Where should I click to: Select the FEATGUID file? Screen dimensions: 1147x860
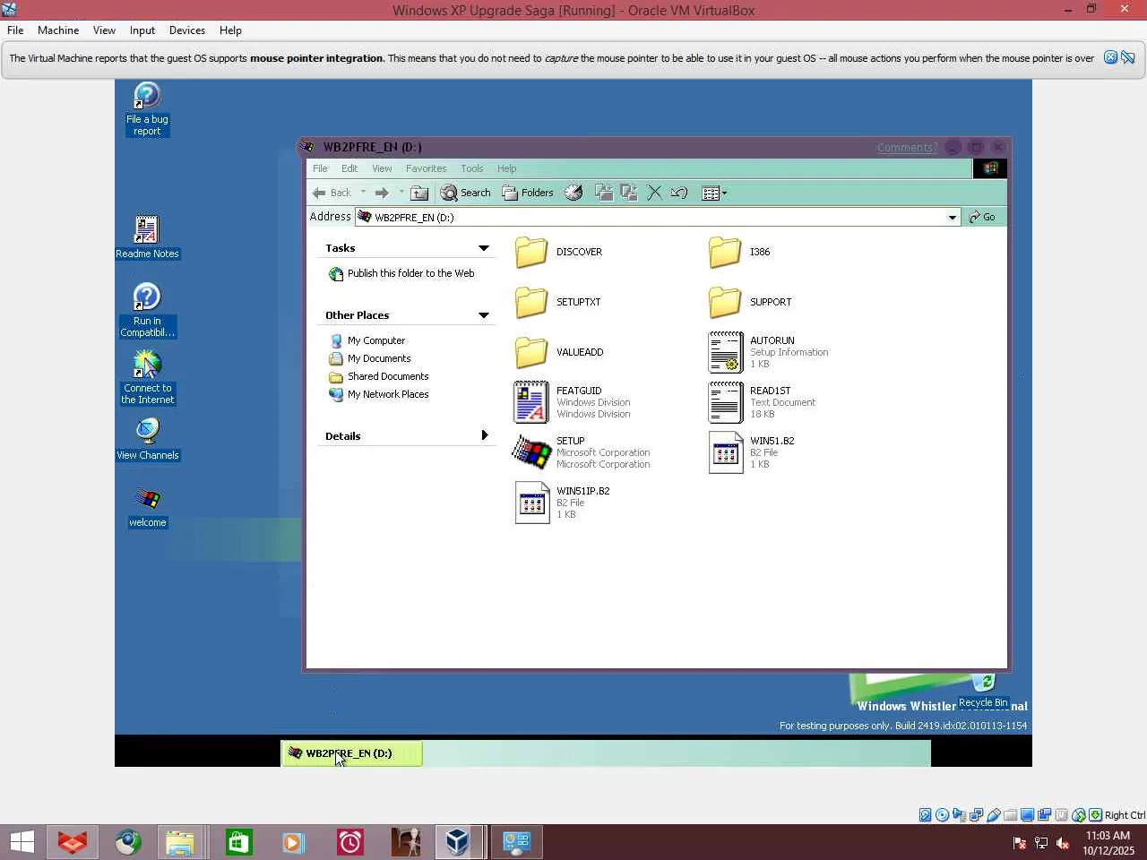coord(573,402)
